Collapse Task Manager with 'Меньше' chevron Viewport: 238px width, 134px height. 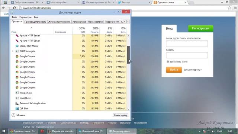pyautogui.click(x=13, y=115)
